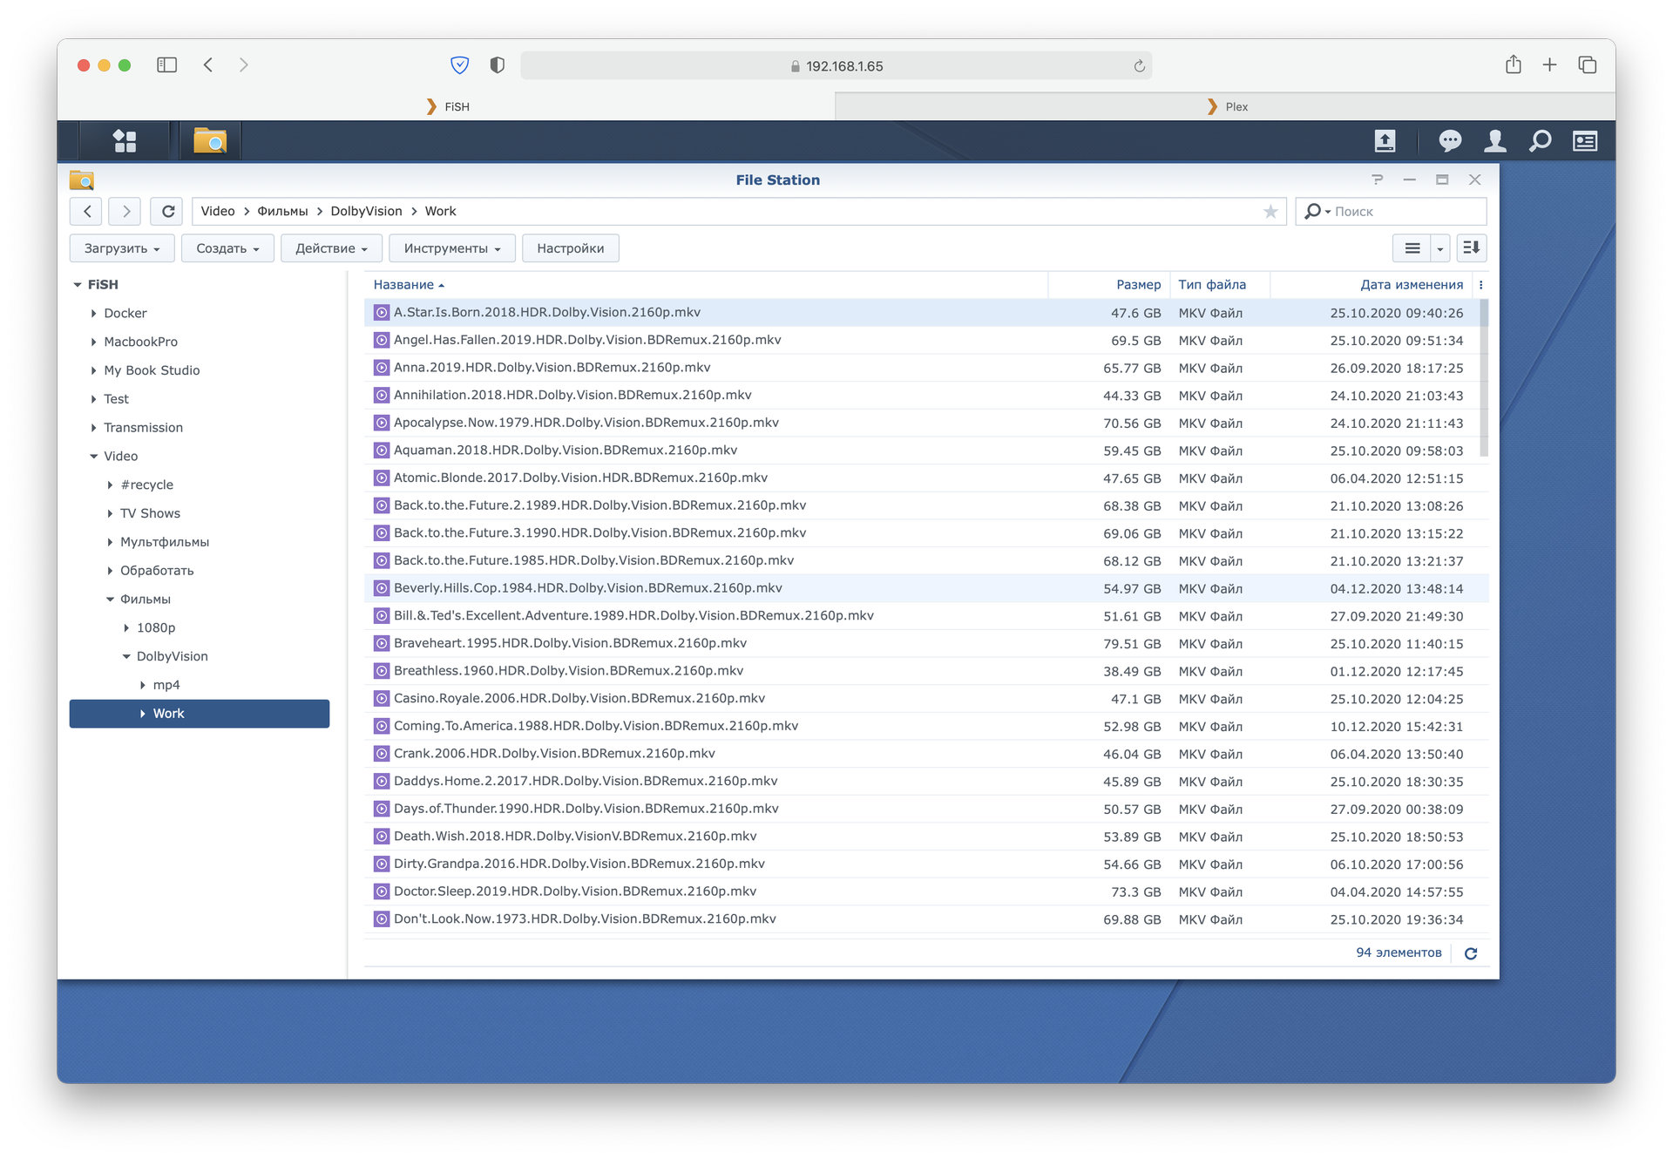This screenshot has width=1673, height=1159.
Task: Click the DSM search magnifier icon
Action: 1540,140
